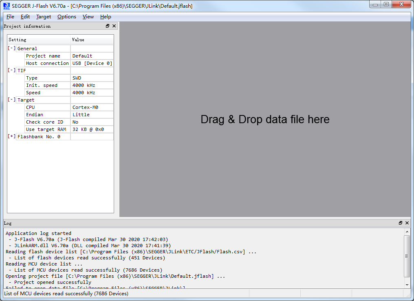Click the status bar MCU devices message

pyautogui.click(x=66, y=294)
